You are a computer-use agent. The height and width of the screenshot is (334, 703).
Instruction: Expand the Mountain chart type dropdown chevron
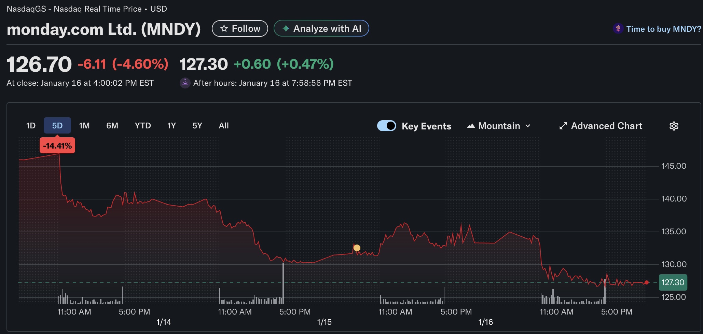pos(528,126)
